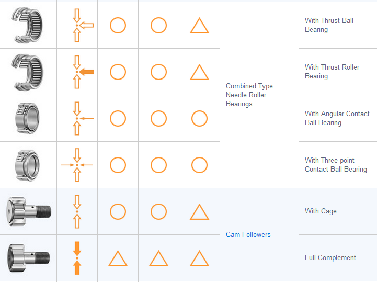This screenshot has height=282, width=377.
Task: Click the With Angular Contact Ball Bearing label
Action: click(x=337, y=118)
